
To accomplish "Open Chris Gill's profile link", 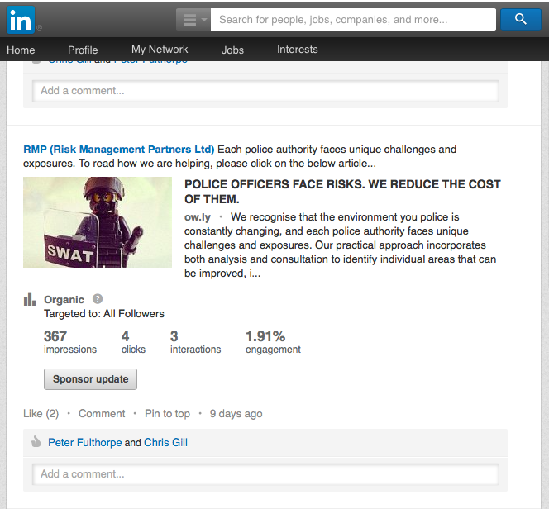I will click(x=165, y=443).
